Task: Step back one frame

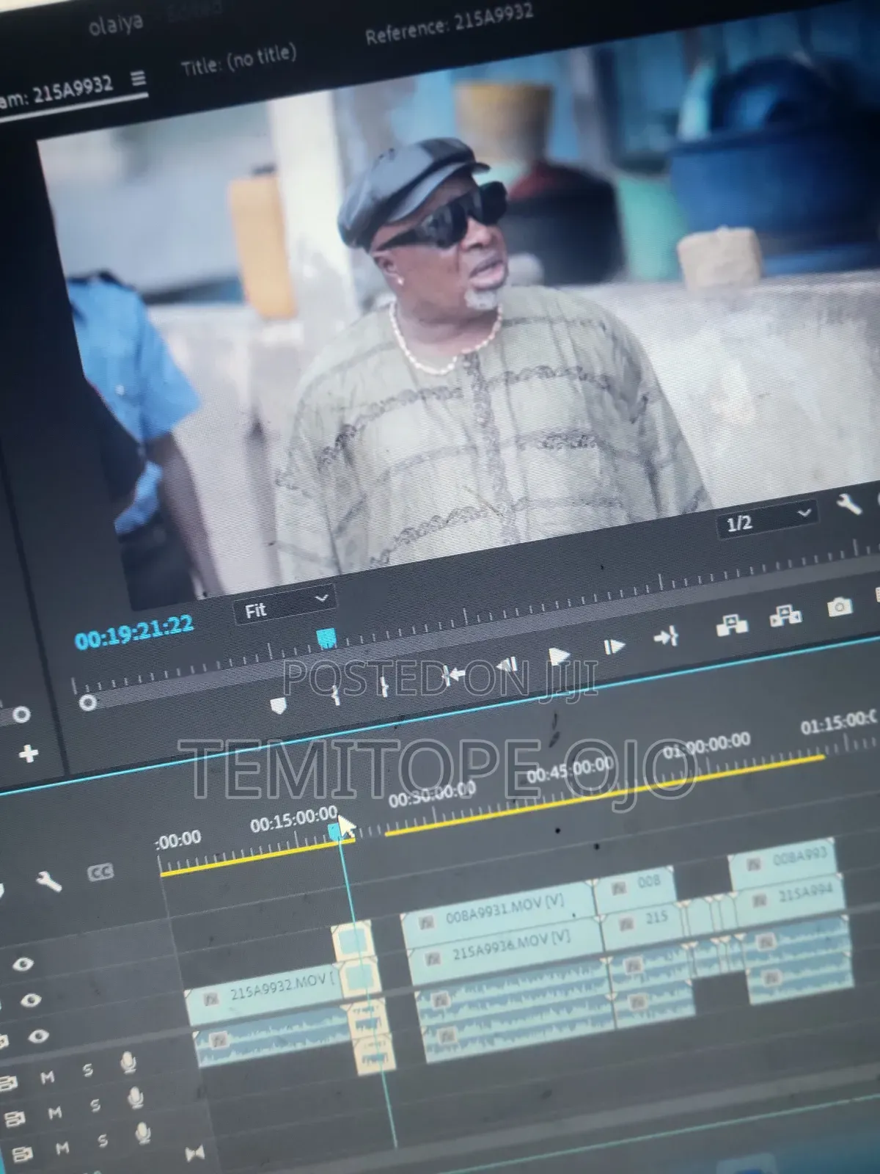Action: (x=506, y=666)
